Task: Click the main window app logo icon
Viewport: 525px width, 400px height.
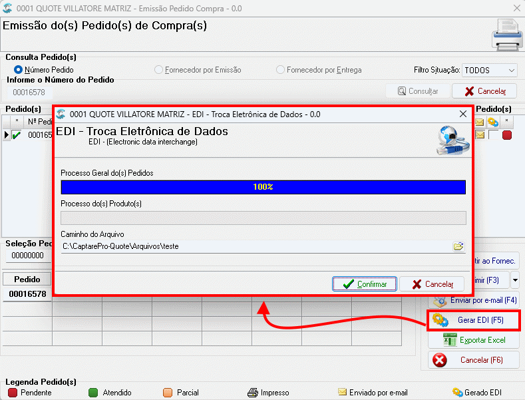Action: 7,9
